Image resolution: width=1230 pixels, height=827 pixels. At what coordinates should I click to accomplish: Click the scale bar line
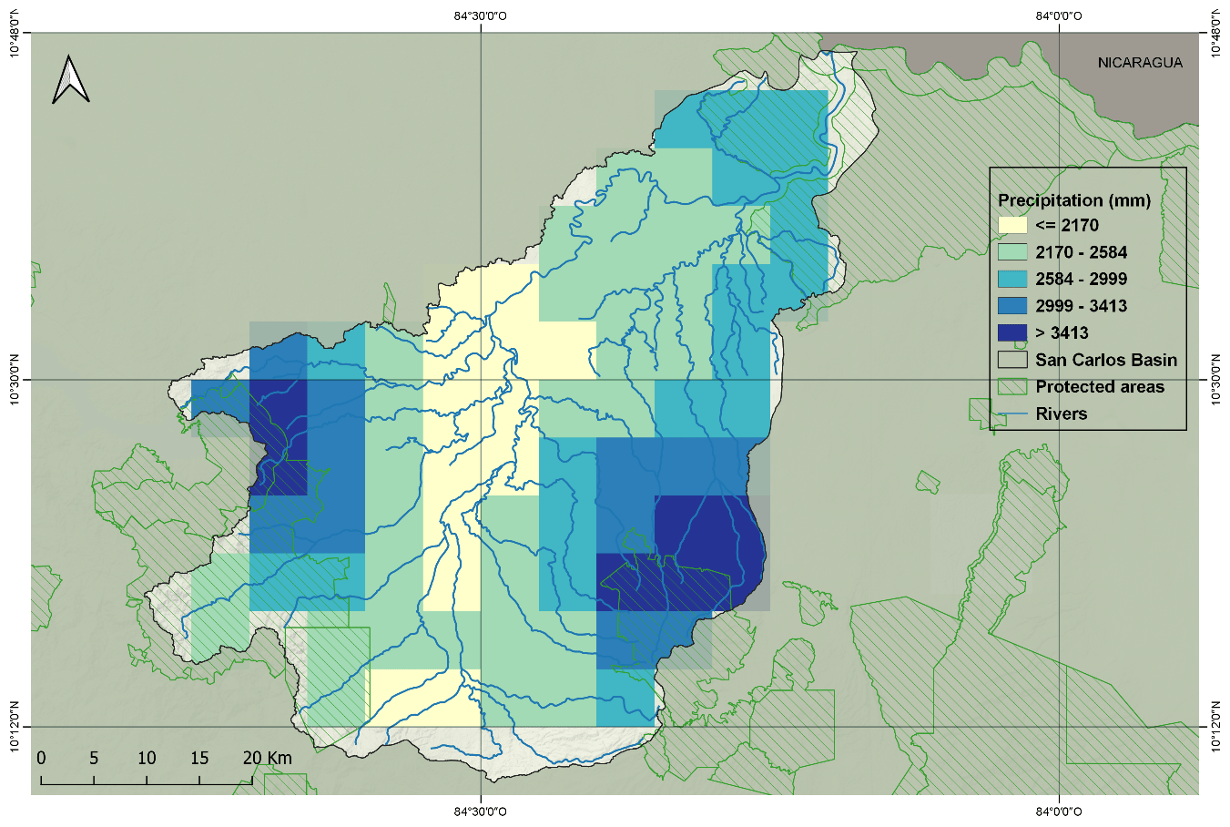click(147, 780)
